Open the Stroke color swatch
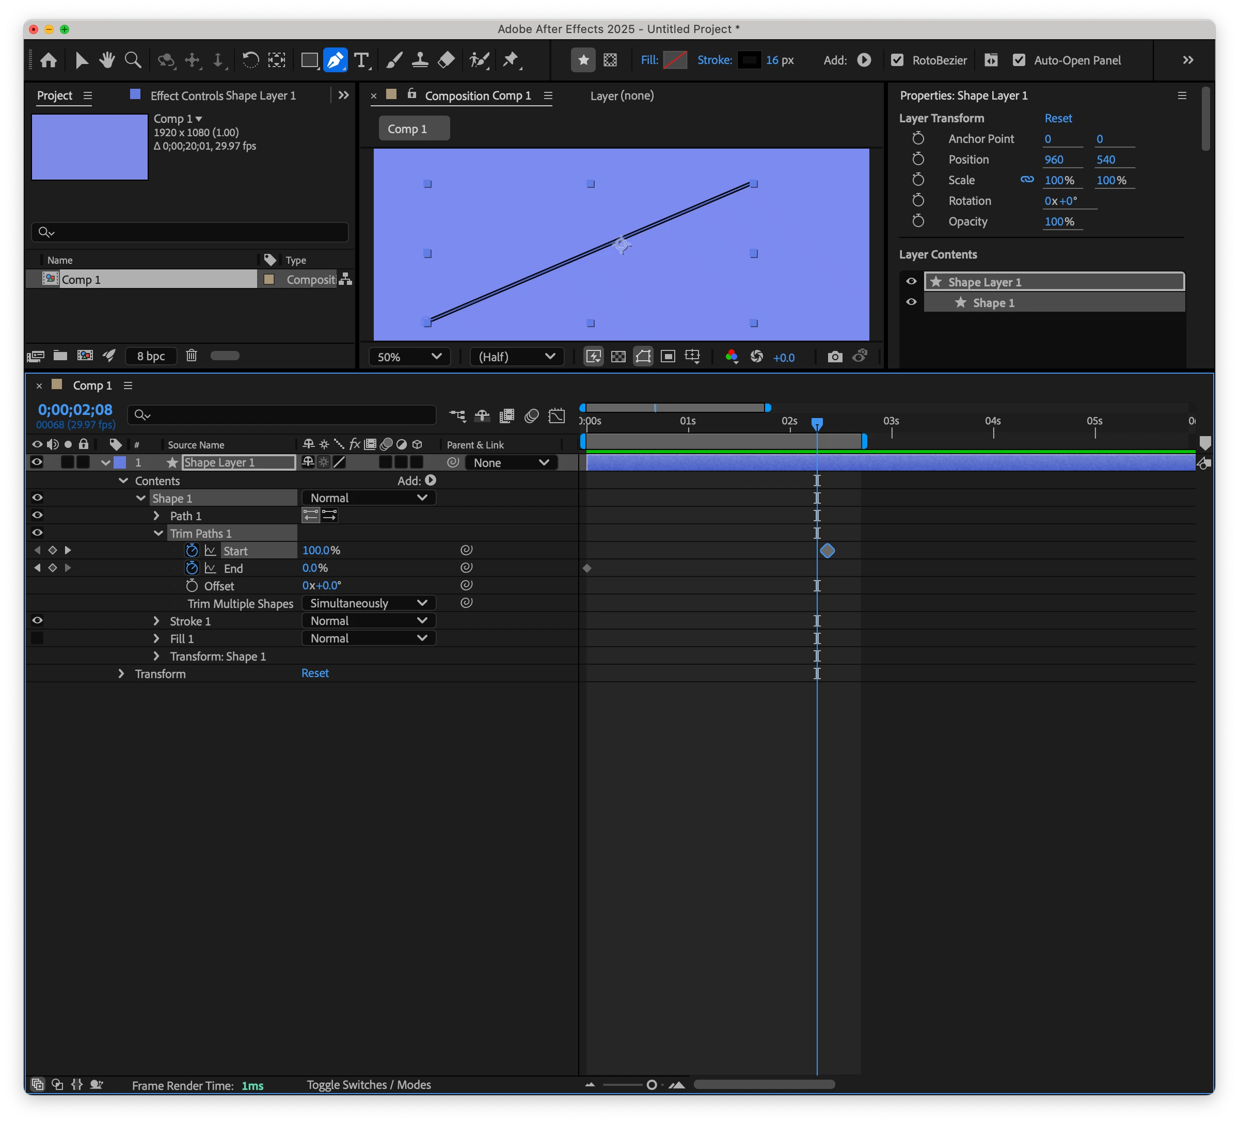The height and width of the screenshot is (1123, 1239). (x=749, y=59)
